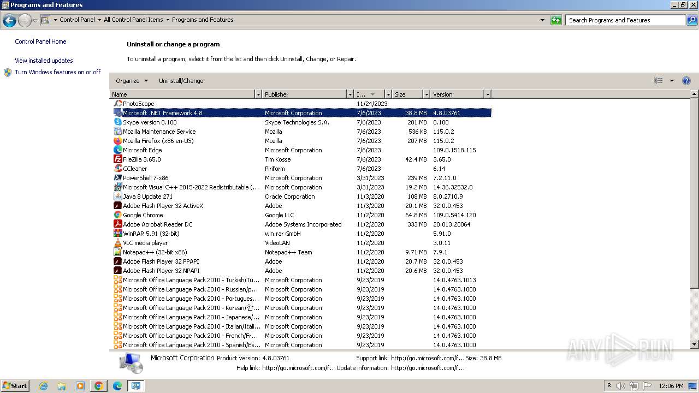Sort by the Name column header
699x393 pixels.
[182, 94]
